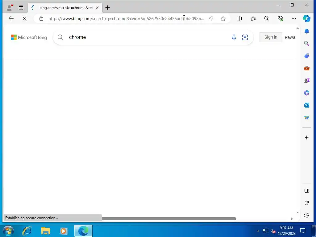Open Outlook in sidebar
316x237 pixels.
click(306, 105)
